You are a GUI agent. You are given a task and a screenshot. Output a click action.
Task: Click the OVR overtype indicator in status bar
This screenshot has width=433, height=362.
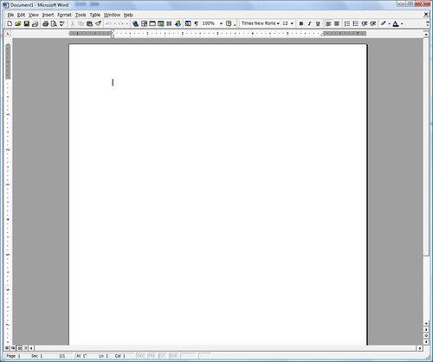173,356
